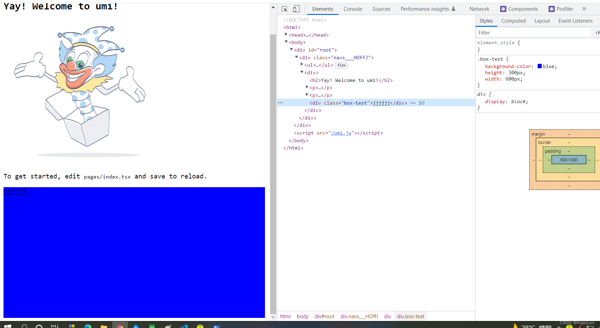This screenshot has width=600, height=328.
Task: Click the Yay! Welcome to umi! heading
Action: (61, 6)
